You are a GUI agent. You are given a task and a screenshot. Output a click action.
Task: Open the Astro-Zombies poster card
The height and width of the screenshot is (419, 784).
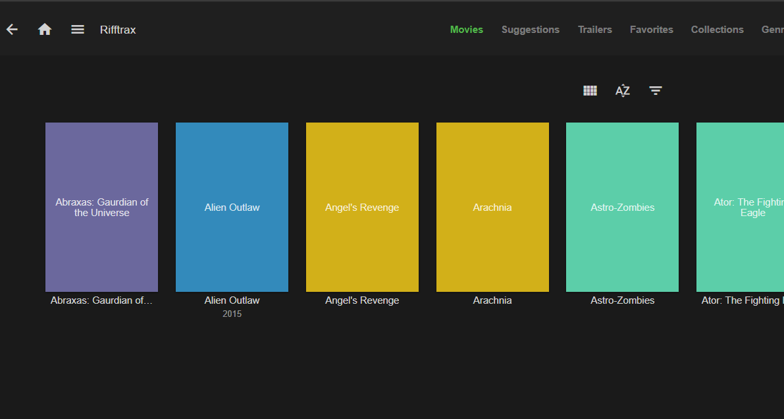point(622,207)
